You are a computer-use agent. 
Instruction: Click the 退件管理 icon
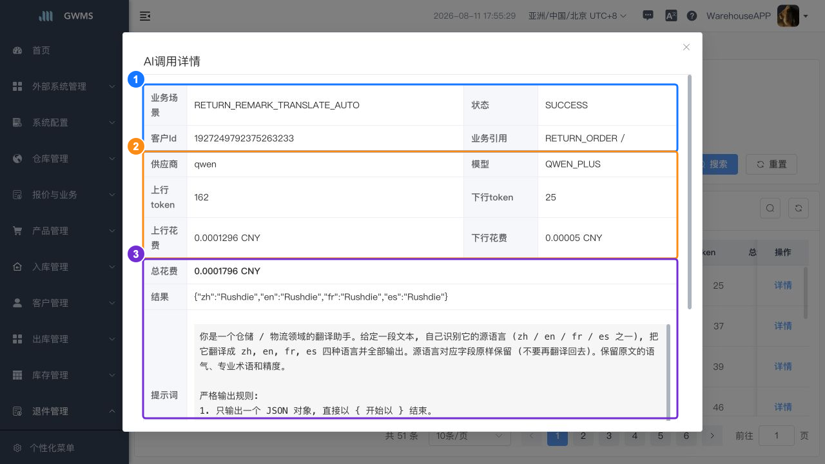[17, 411]
